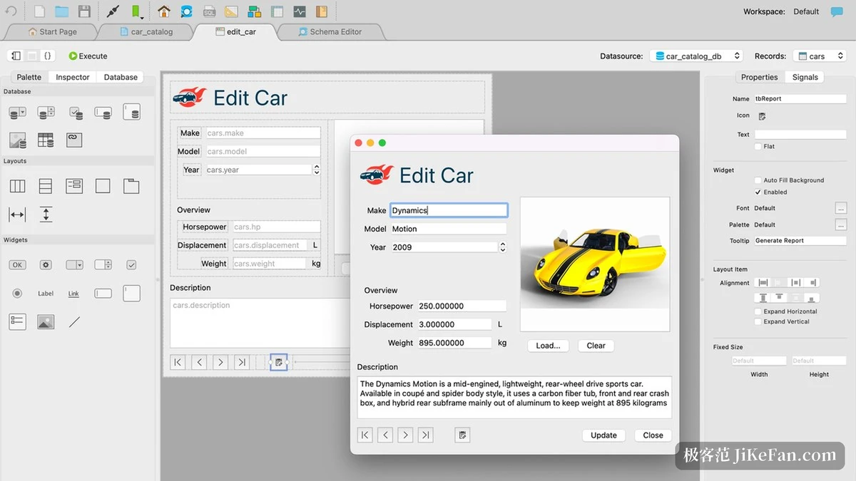
Task: Click the Home house icon in toolbar
Action: coord(164,11)
